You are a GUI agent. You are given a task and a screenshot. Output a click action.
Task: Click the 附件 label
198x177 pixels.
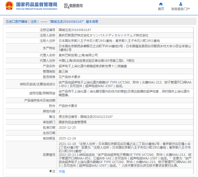coord(52,106)
